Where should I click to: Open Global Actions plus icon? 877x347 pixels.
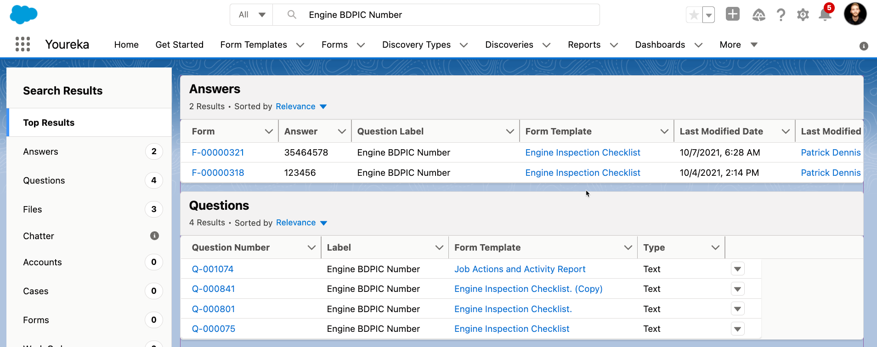tap(733, 14)
